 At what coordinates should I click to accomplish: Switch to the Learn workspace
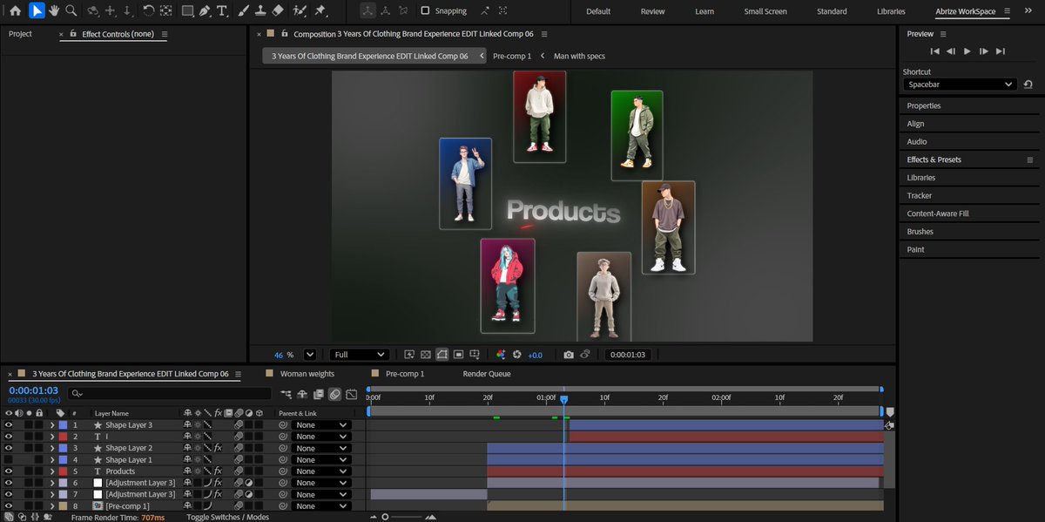point(705,11)
